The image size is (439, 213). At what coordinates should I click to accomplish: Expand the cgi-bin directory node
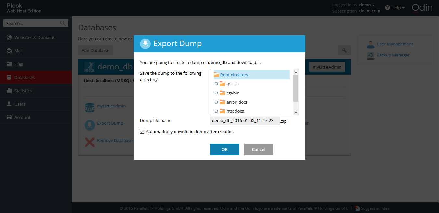pos(216,93)
